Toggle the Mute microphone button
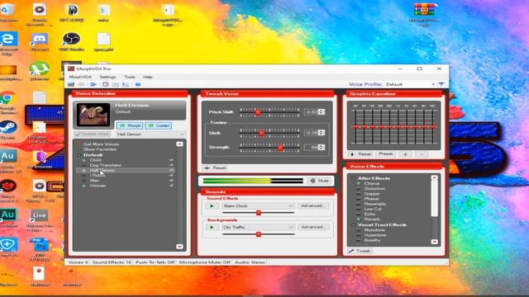The width and height of the screenshot is (529, 297). point(319,181)
